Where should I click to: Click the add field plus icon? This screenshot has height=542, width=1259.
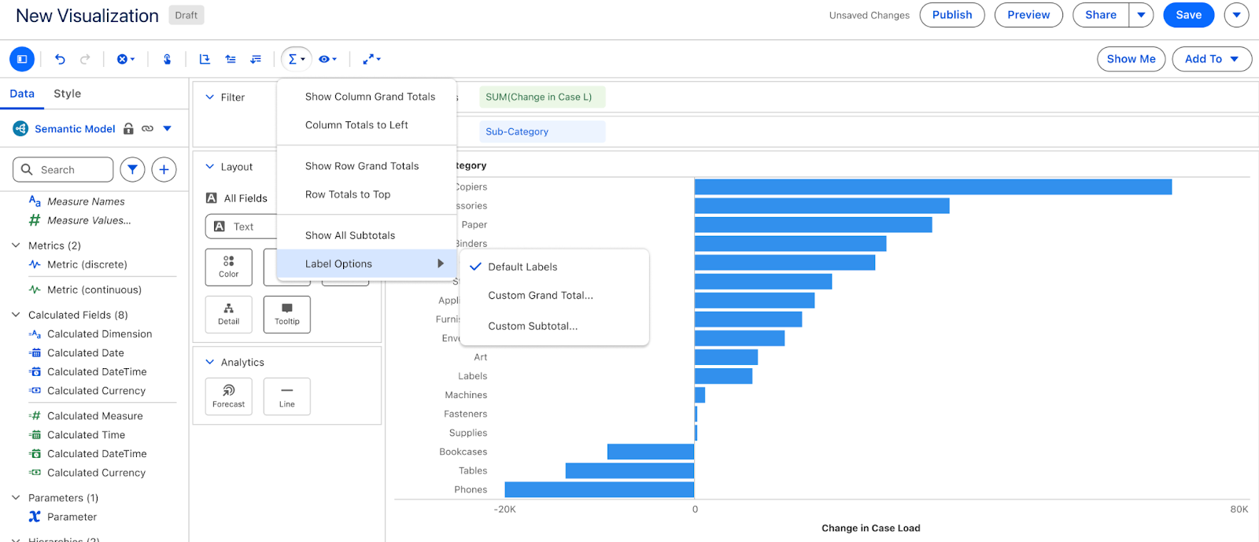click(x=164, y=169)
